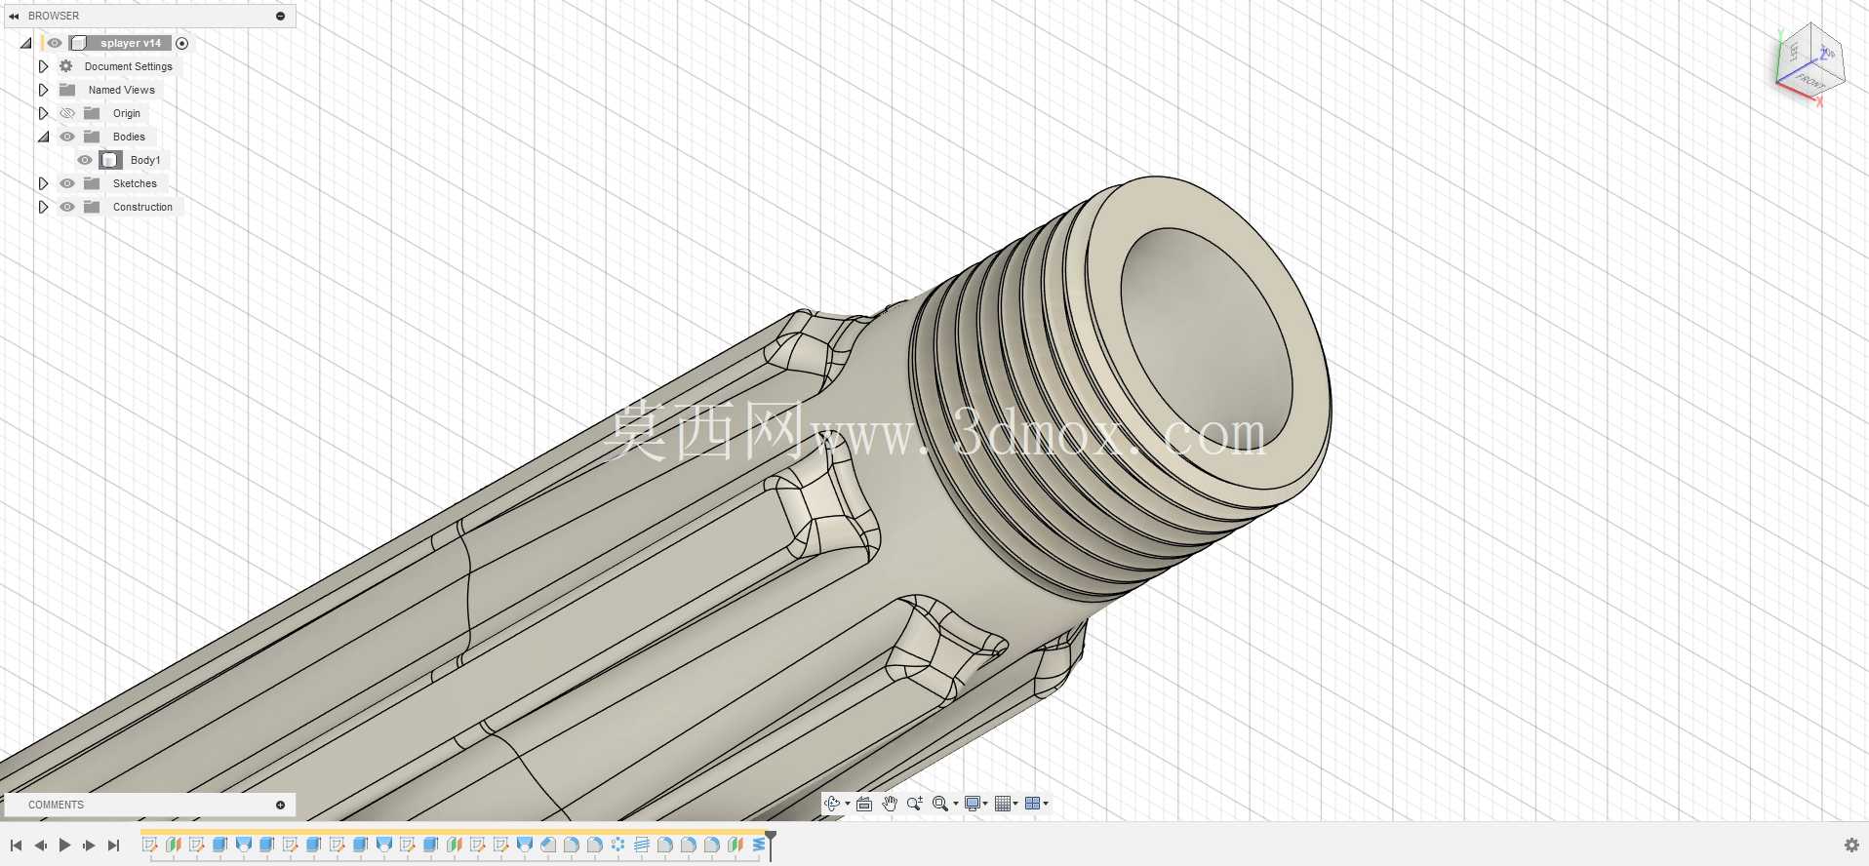Screen dimensions: 1869x866
Task: Select the circular pattern feature in timeline
Action: [x=618, y=845]
